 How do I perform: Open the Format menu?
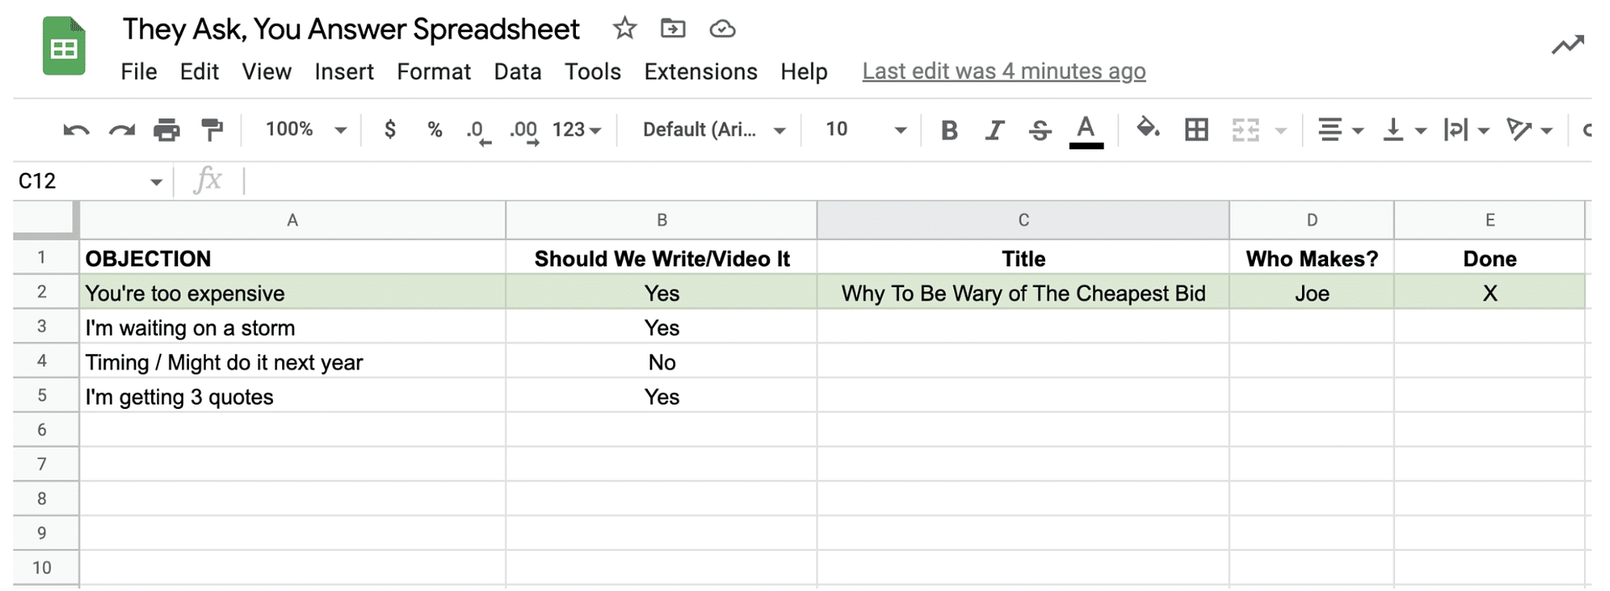tap(433, 72)
